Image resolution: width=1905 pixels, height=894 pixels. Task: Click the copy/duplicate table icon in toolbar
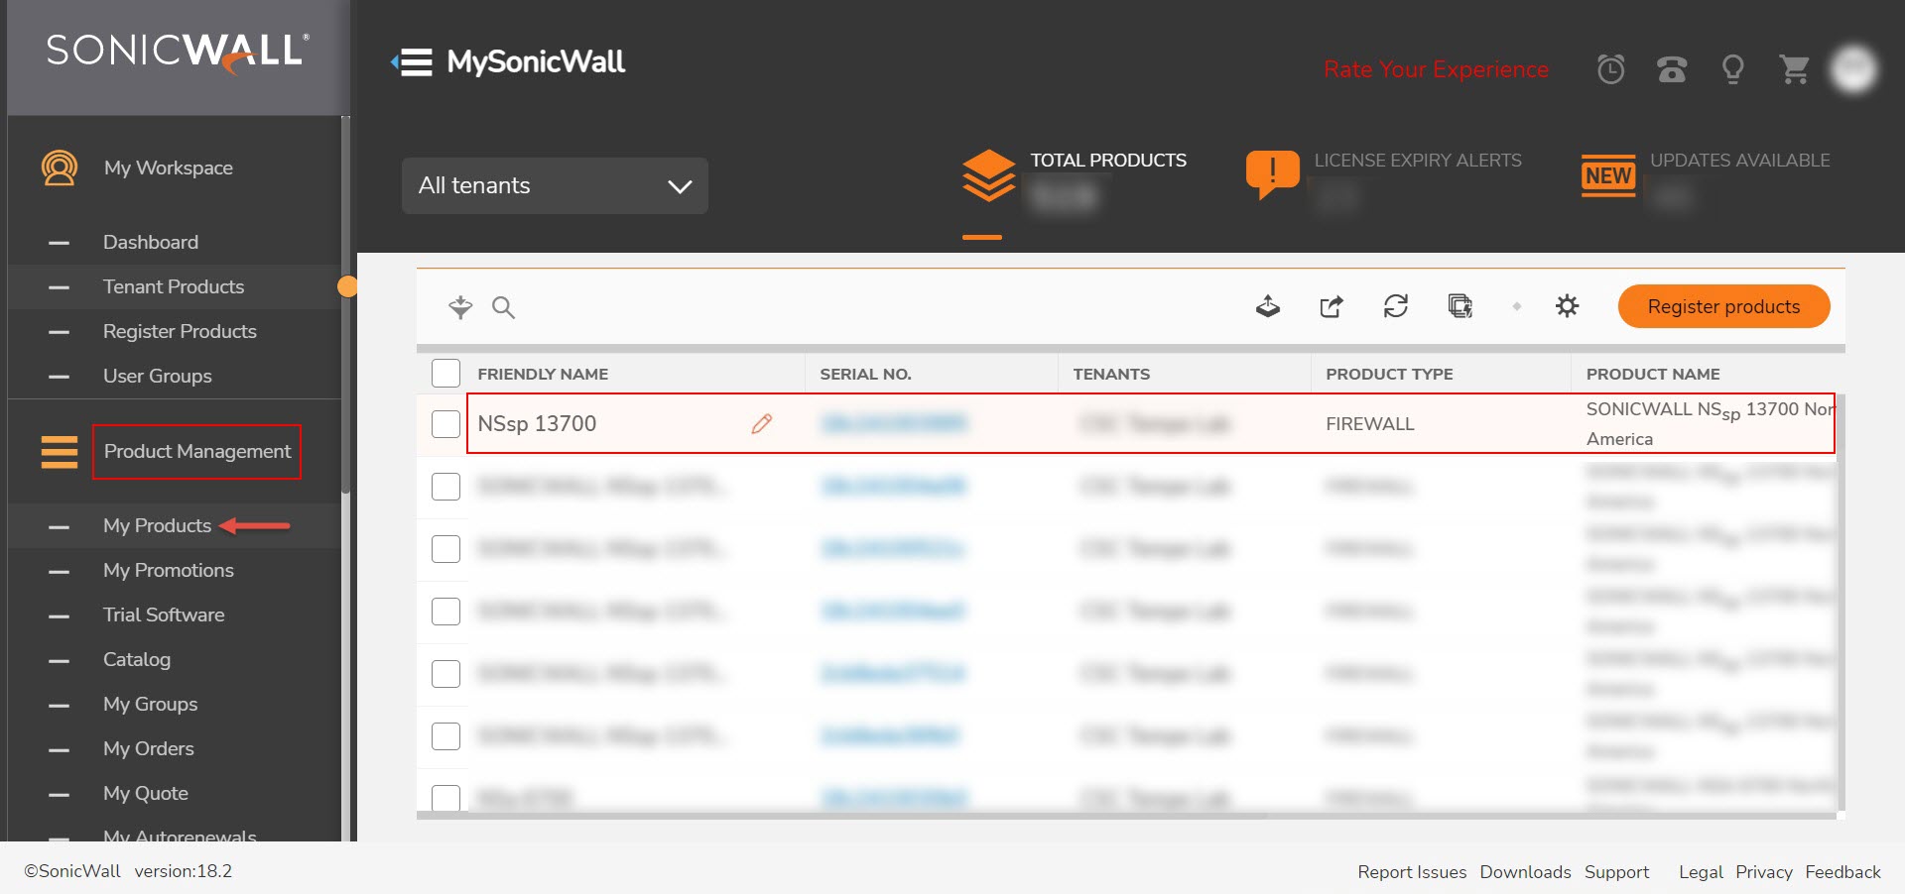(x=1460, y=306)
